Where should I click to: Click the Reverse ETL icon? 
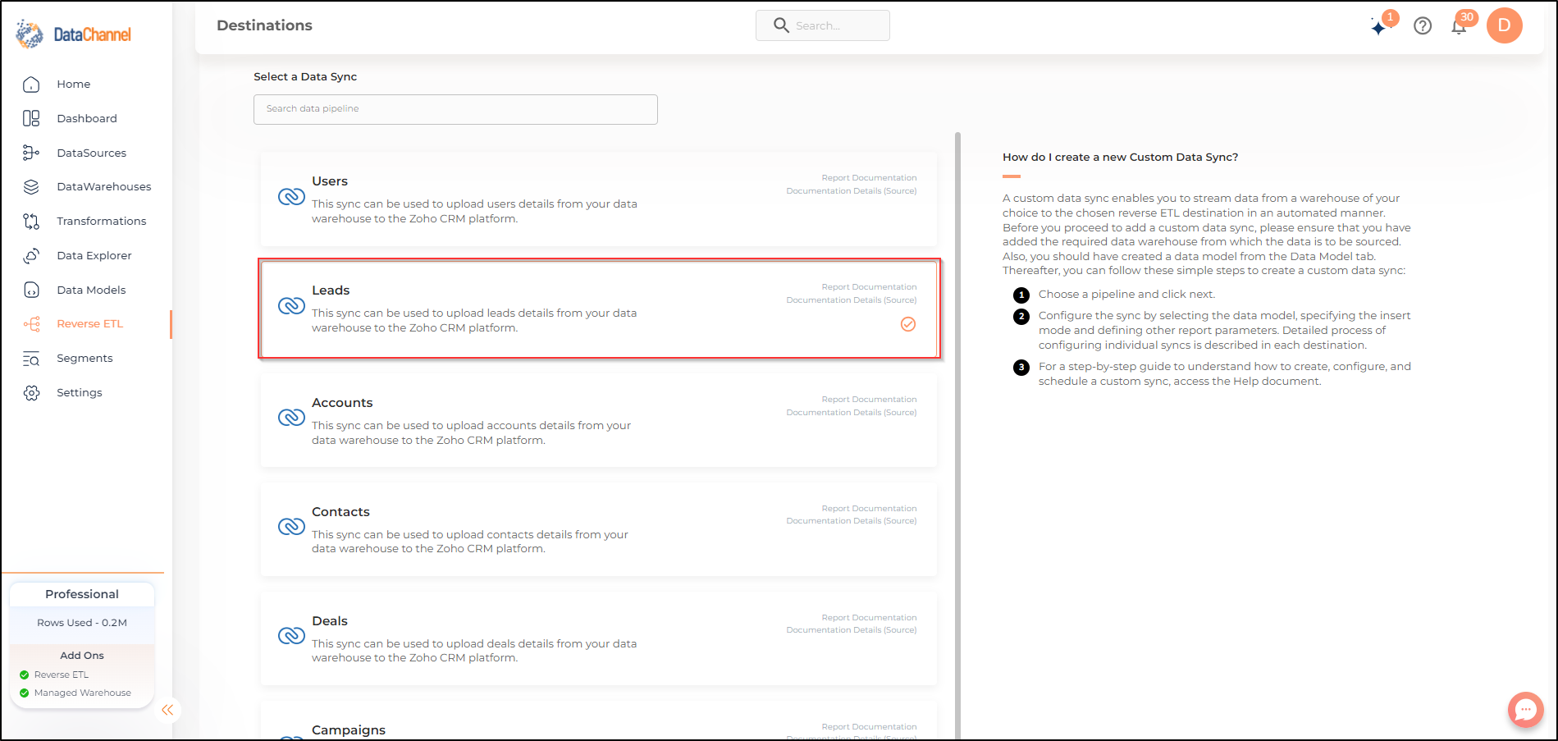coord(31,324)
